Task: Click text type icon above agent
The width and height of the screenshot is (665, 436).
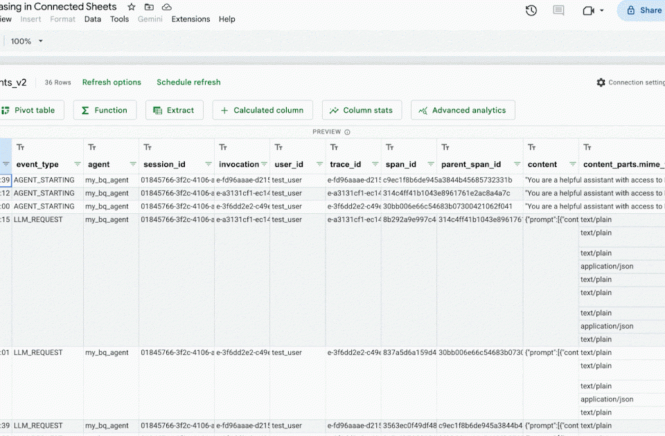Action: pyautogui.click(x=92, y=147)
